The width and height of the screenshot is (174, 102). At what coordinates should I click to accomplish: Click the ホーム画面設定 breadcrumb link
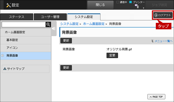tap(94, 24)
